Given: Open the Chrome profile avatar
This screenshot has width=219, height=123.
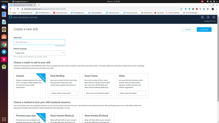Looking at the screenshot, I should point(213,9).
